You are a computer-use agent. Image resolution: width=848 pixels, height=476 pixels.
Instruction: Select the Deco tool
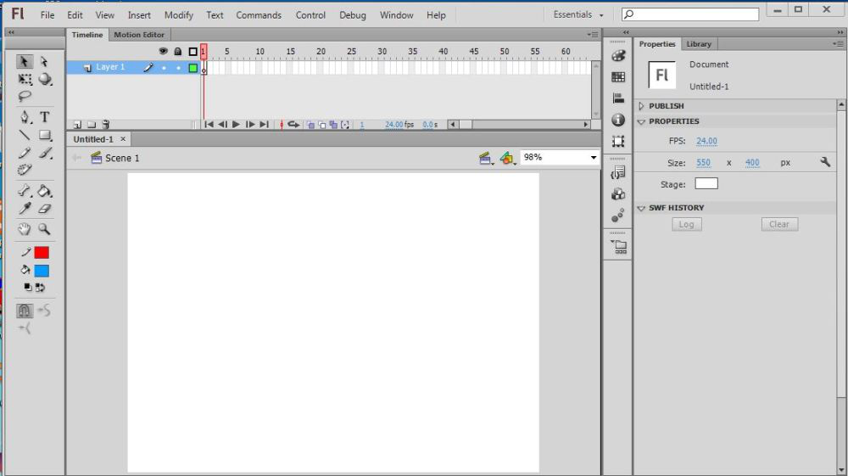pos(25,170)
